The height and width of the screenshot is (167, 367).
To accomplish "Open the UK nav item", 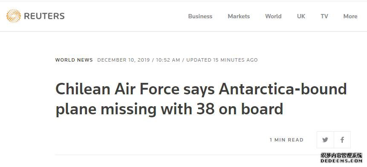I will [301, 16].
